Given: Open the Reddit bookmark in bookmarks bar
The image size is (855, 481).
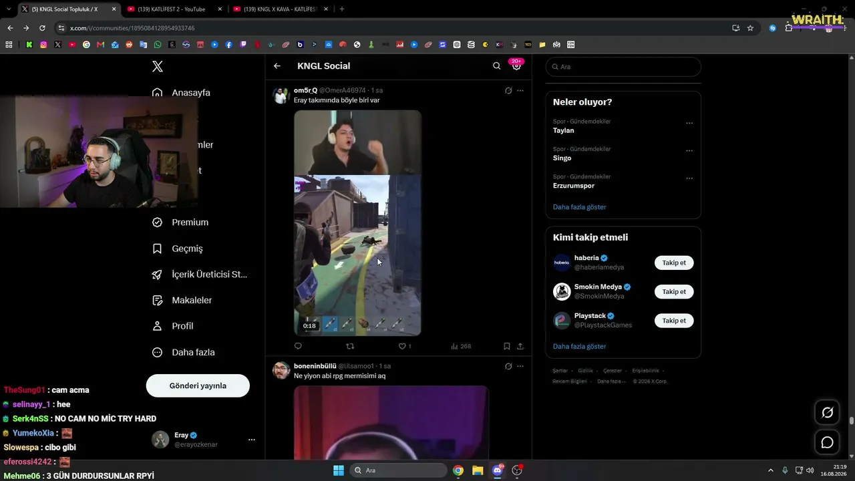Looking at the screenshot, I should (x=129, y=45).
